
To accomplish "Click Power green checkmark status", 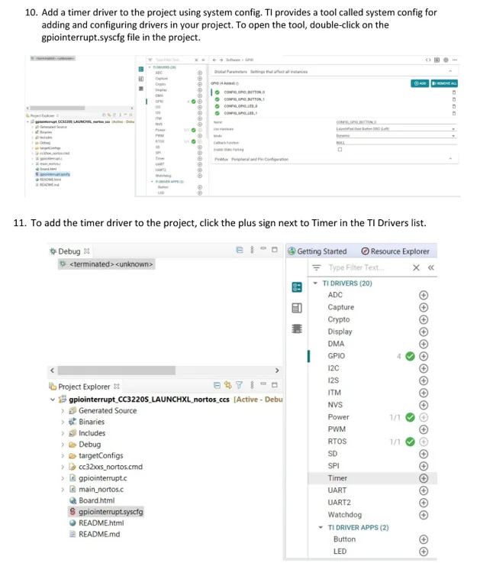I will (410, 417).
